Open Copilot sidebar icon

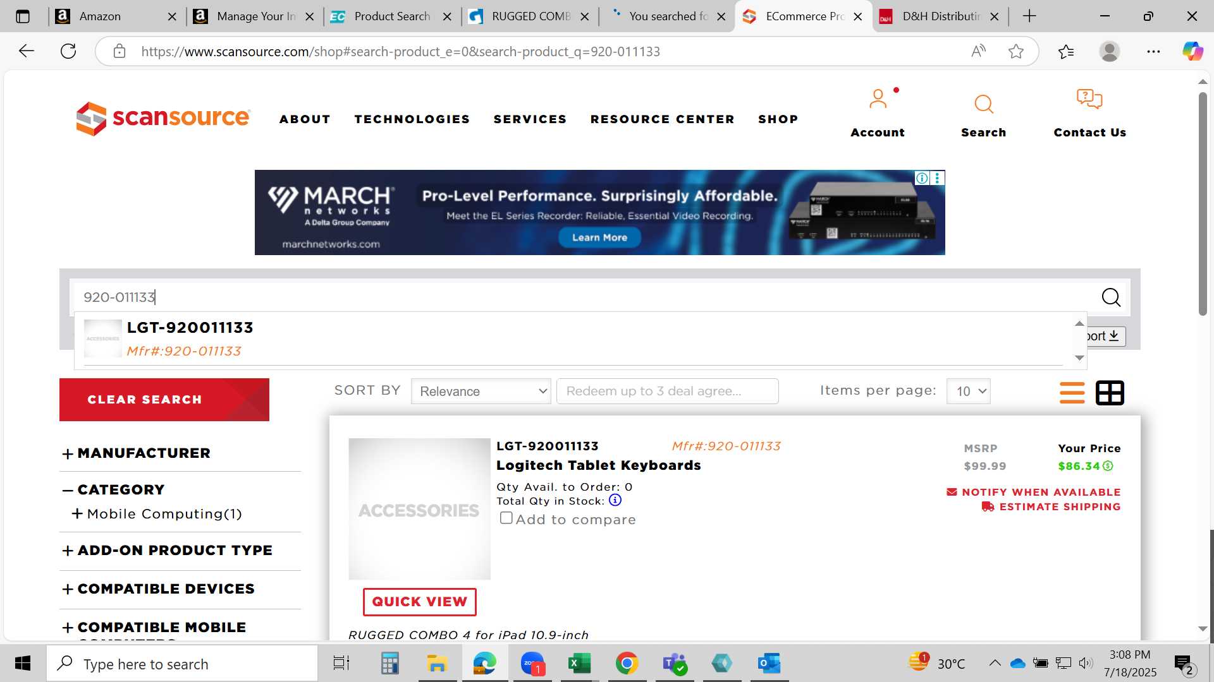[x=1193, y=51]
